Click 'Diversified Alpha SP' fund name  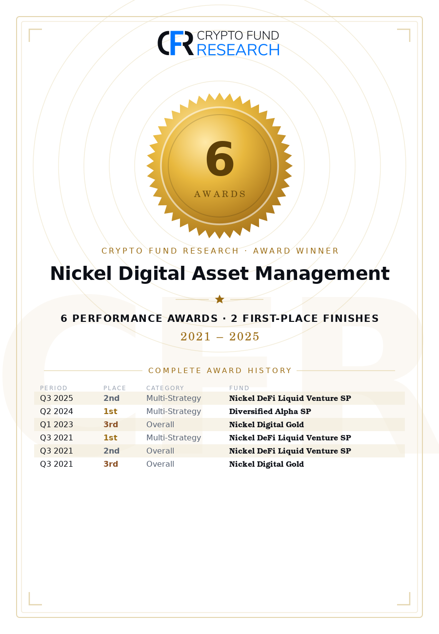[270, 412]
